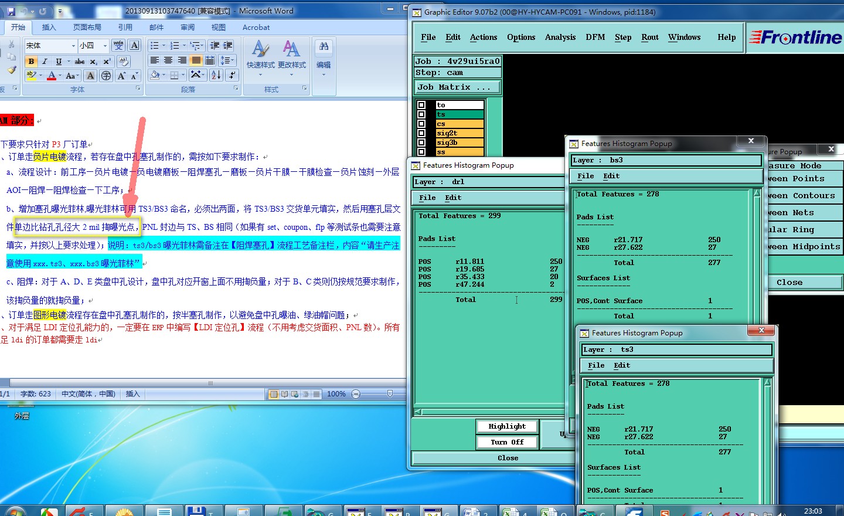
Task: Open the line spacing dropdown
Action: (227, 60)
